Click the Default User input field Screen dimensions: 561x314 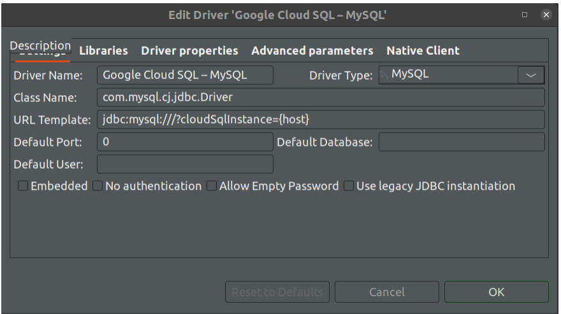click(x=185, y=164)
